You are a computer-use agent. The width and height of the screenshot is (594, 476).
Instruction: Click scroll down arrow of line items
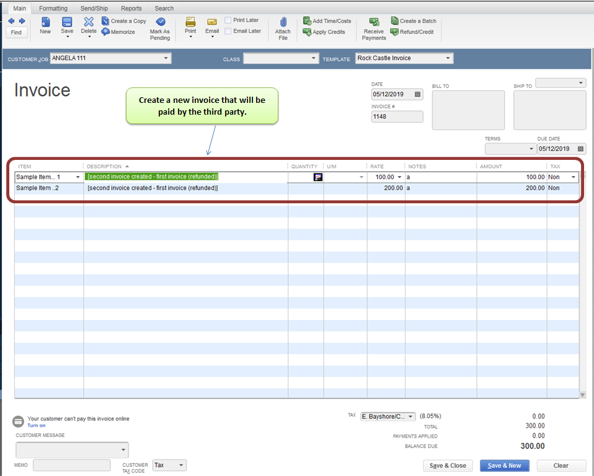coord(583,395)
